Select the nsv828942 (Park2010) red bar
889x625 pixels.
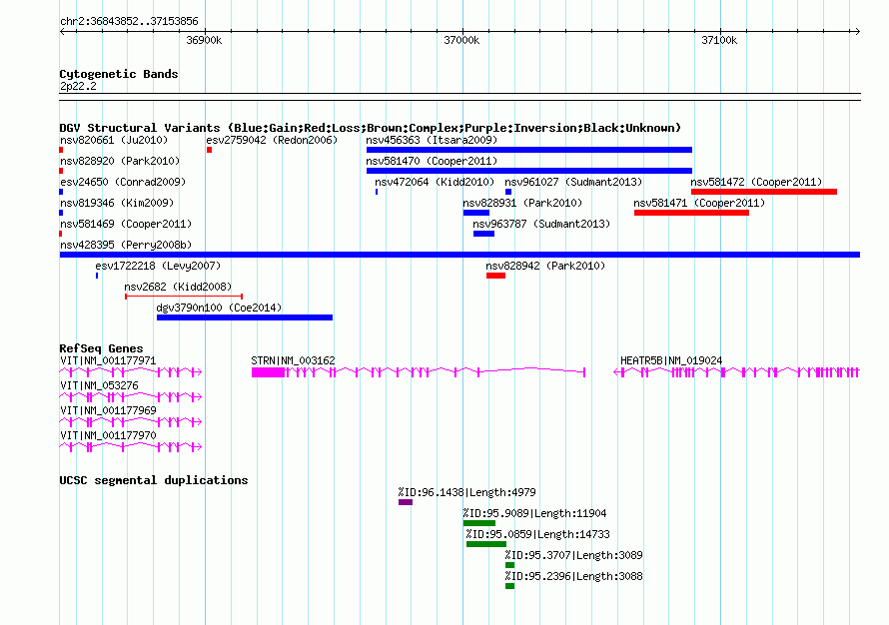[x=495, y=276]
